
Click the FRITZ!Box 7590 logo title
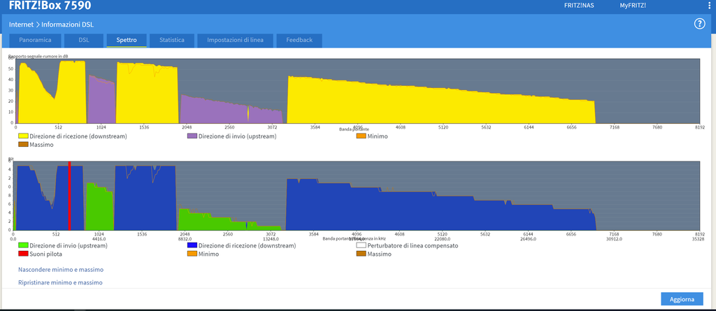50,6
